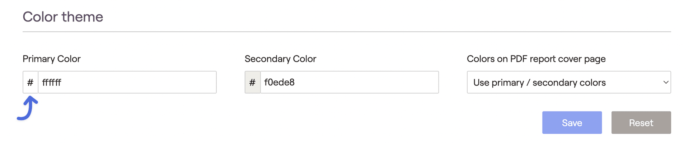Viewport: 689px width, 143px height.
Task: Select the f0ede8 hex value text
Action: 280,83
